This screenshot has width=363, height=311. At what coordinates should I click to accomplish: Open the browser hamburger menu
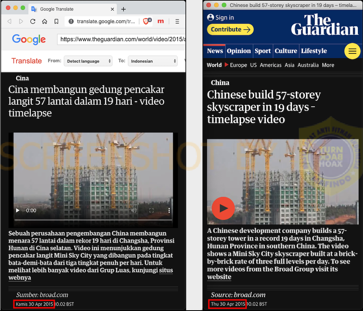pos(177,21)
